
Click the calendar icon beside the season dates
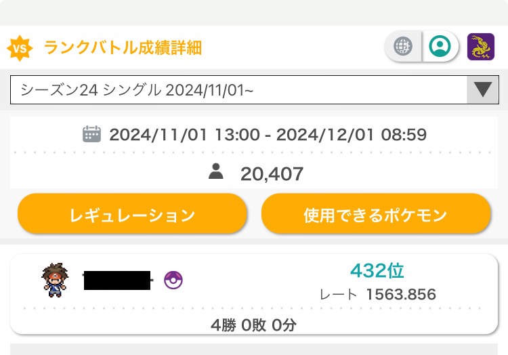pyautogui.click(x=91, y=133)
